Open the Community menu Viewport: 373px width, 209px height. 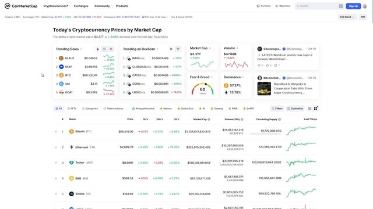(x=102, y=6)
